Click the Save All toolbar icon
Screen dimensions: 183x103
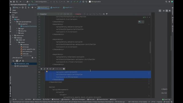pyautogui.click(x=14, y=2)
